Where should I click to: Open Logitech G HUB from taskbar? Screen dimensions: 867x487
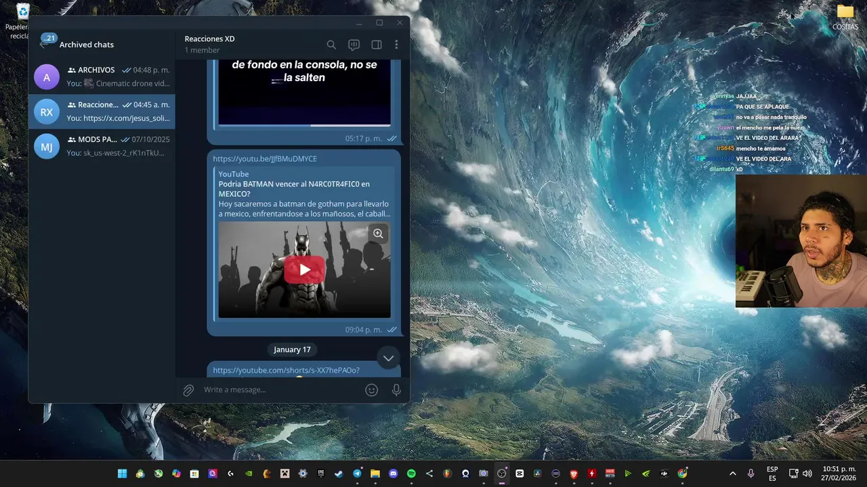pos(230,473)
